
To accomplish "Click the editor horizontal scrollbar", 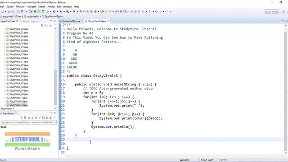I will pos(175,156).
